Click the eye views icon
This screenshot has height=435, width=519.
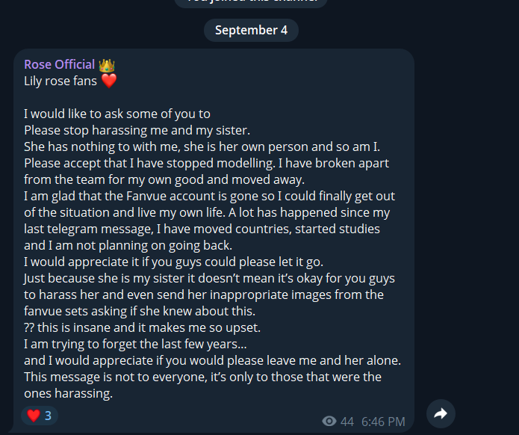pyautogui.click(x=329, y=422)
